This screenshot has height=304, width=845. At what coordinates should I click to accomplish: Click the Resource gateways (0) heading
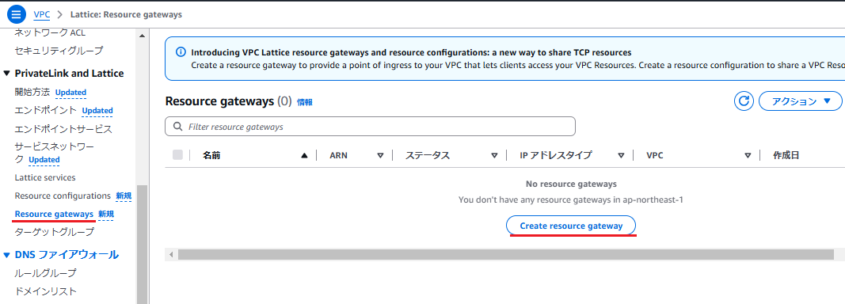229,101
